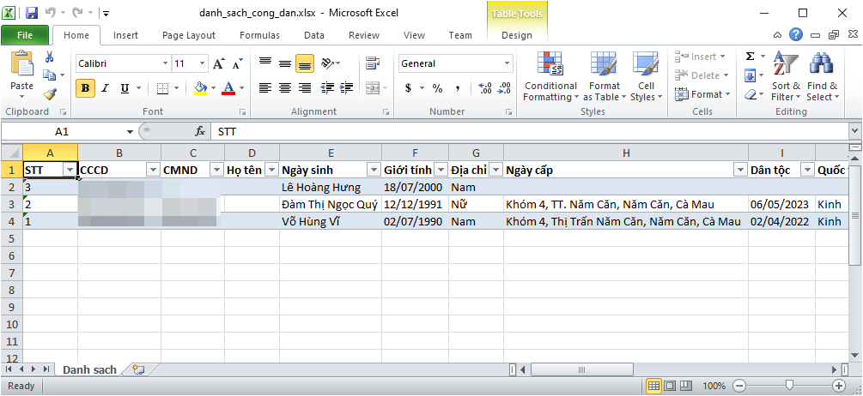Click the zoom level slider

point(788,386)
